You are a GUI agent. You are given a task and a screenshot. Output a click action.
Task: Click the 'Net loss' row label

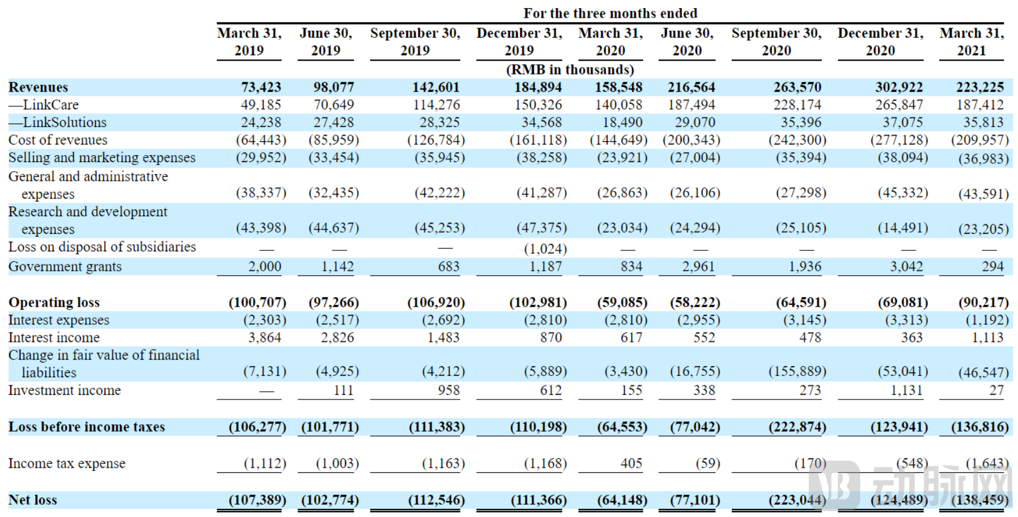tap(33, 500)
